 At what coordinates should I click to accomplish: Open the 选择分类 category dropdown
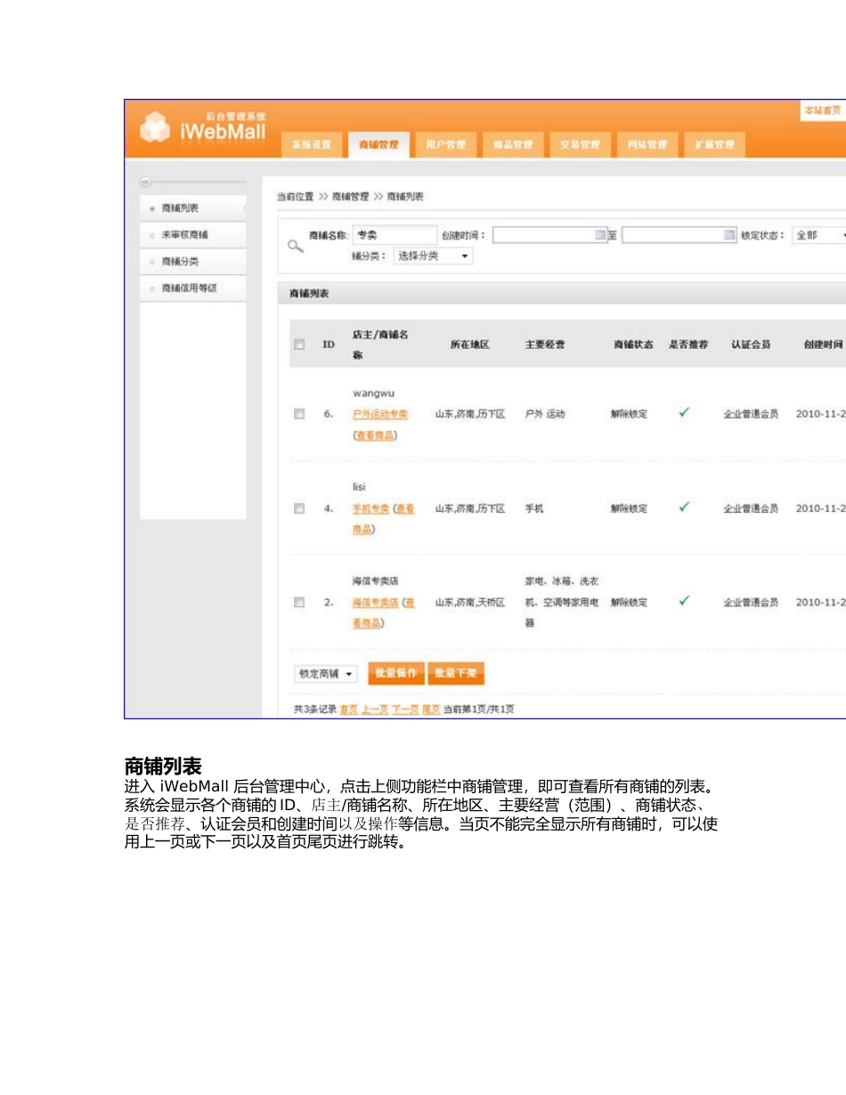tap(433, 256)
